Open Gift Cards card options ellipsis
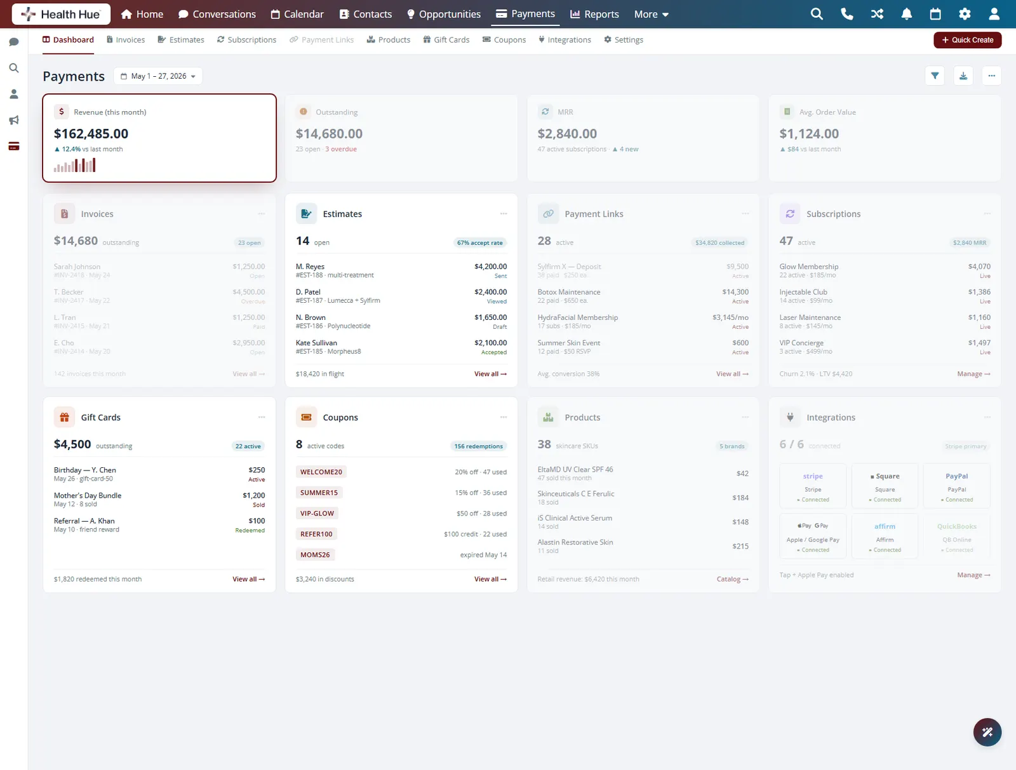1016x770 pixels. (x=262, y=417)
